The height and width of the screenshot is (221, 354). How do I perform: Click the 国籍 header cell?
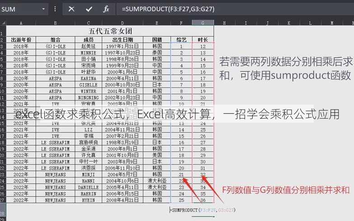(157, 40)
